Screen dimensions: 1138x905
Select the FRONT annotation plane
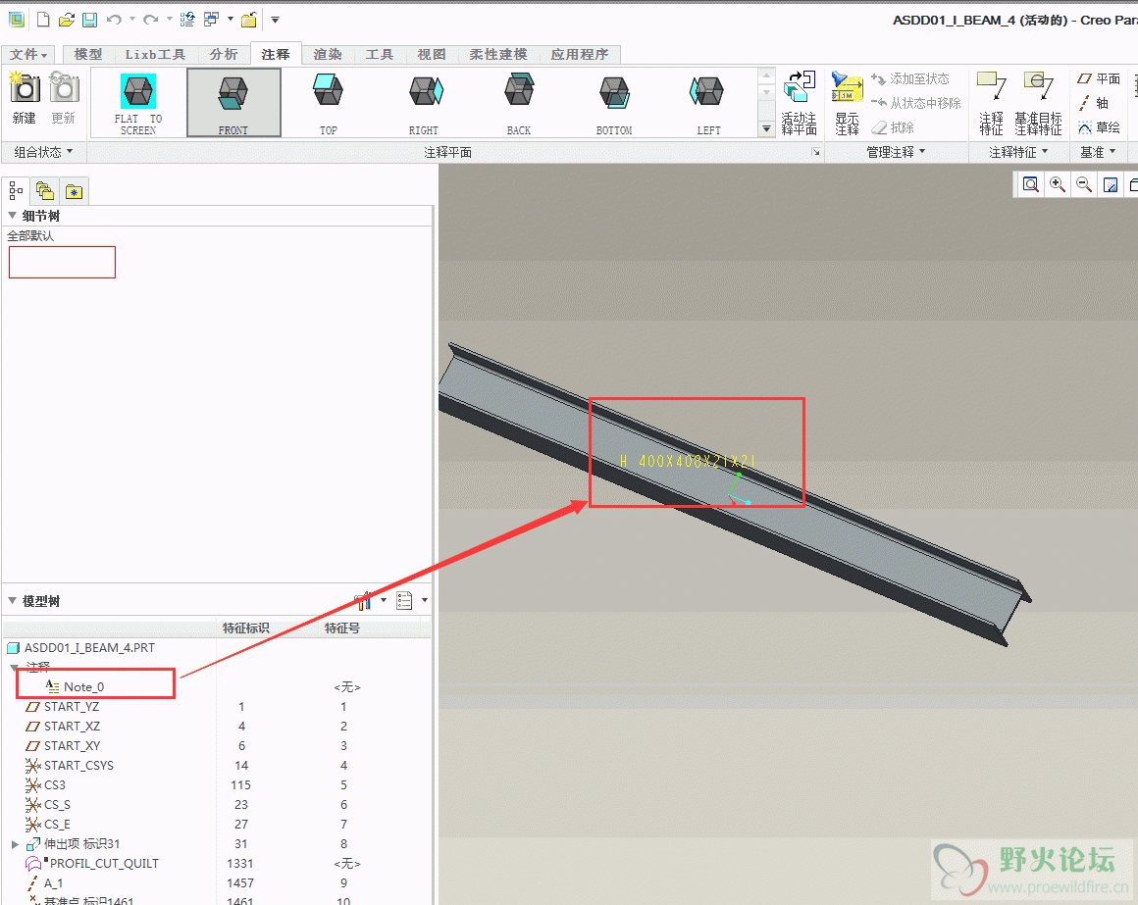click(x=233, y=102)
